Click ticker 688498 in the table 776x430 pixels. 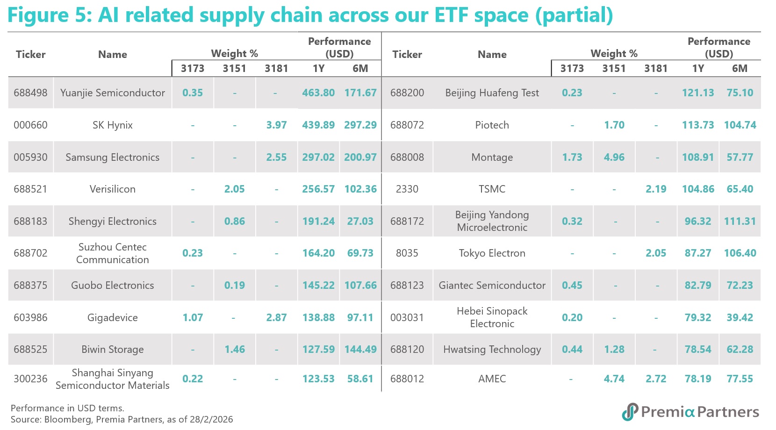click(x=30, y=93)
